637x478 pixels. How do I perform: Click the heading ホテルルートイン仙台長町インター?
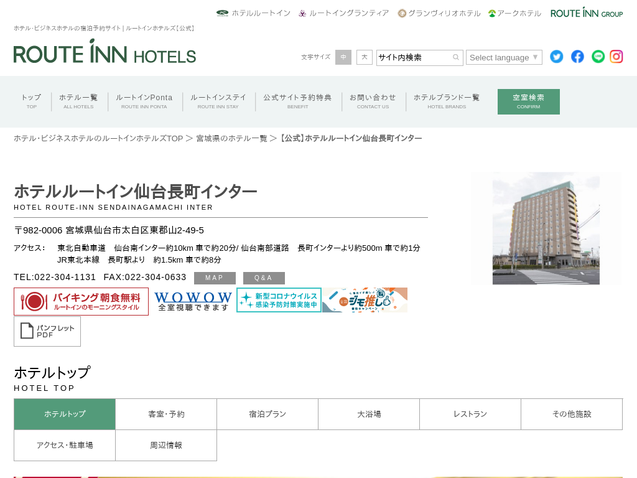(x=135, y=192)
